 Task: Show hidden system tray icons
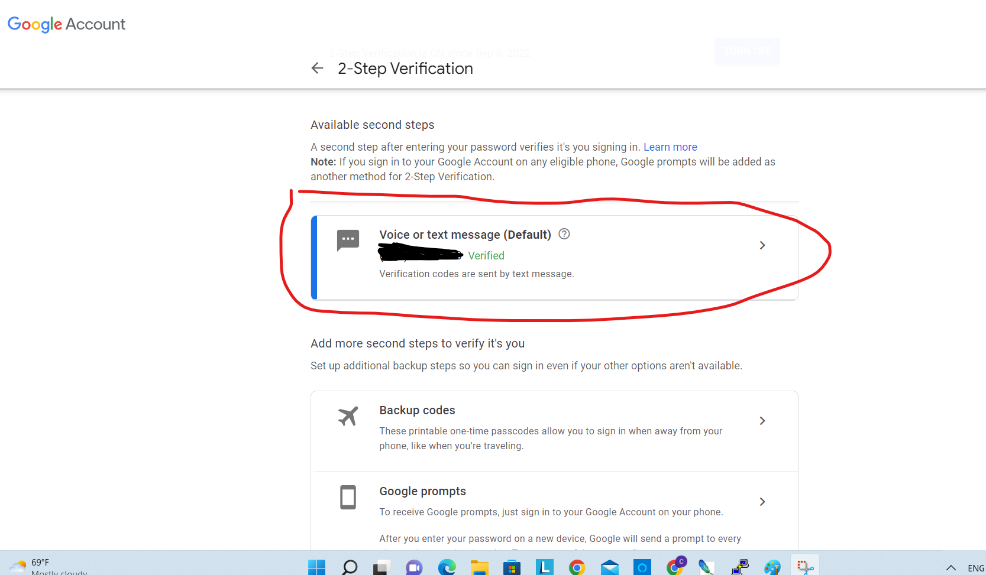point(951,568)
